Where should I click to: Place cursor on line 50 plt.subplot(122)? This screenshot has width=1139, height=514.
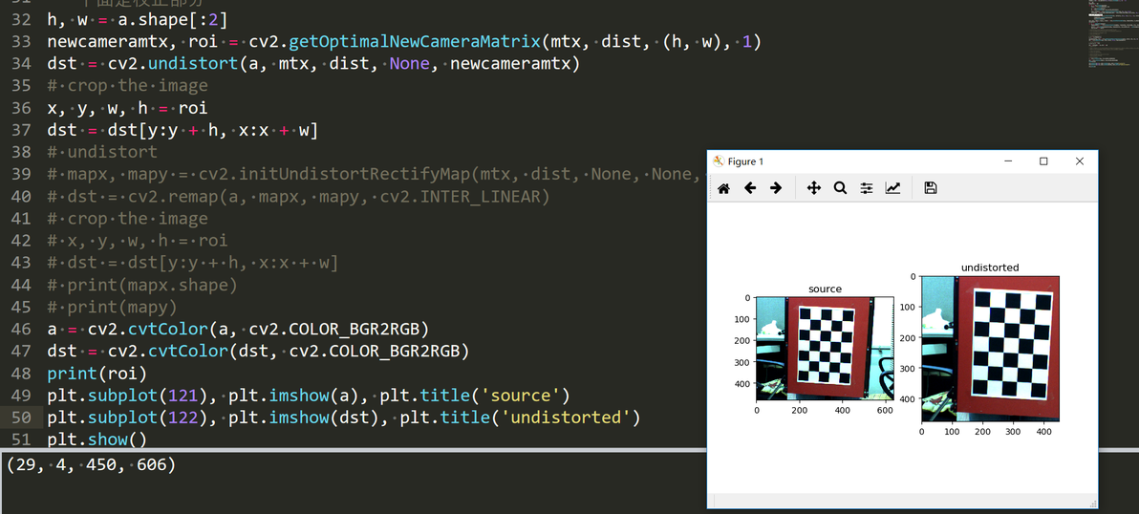click(343, 418)
